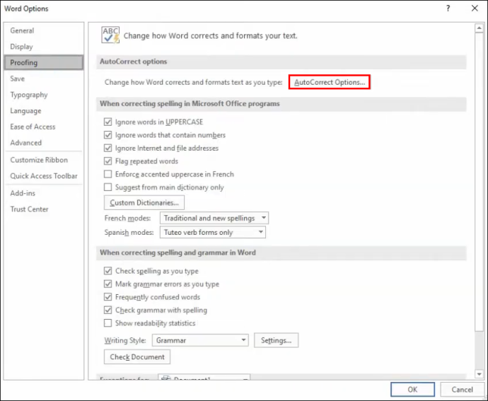The image size is (488, 401).
Task: Click the AutoCorrect Options button
Action: point(330,82)
